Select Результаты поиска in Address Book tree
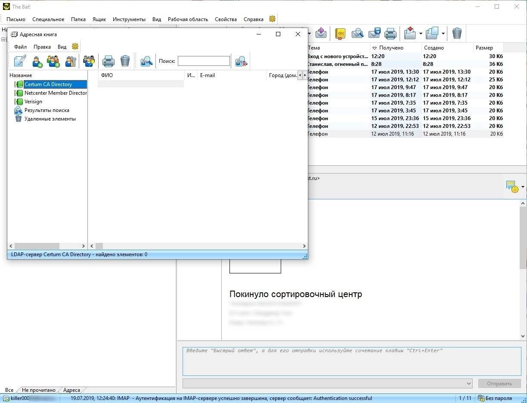Viewport: 527px width, 403px height. 46,110
